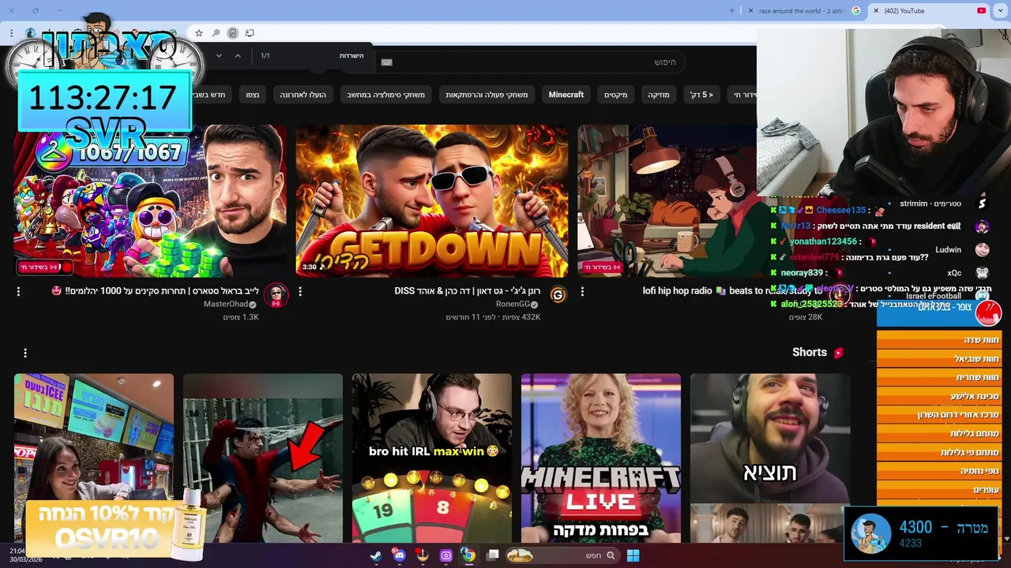Open MasterOhad channel avatar

(276, 295)
